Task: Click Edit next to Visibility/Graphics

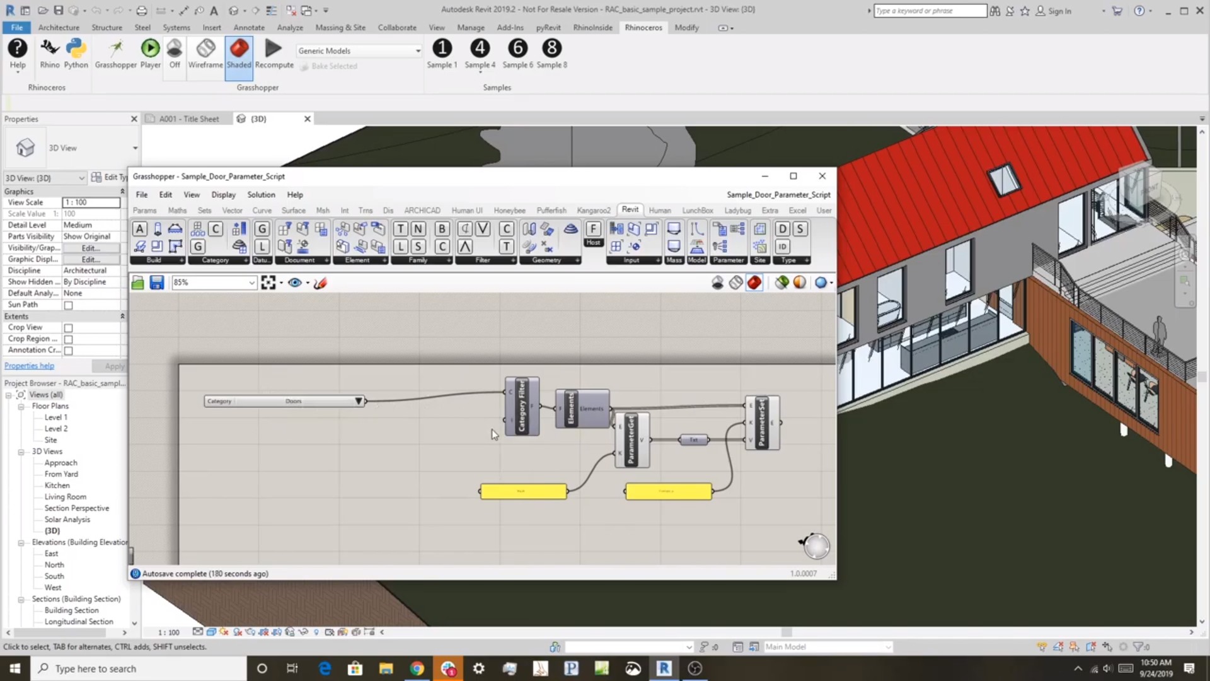Action: [90, 248]
